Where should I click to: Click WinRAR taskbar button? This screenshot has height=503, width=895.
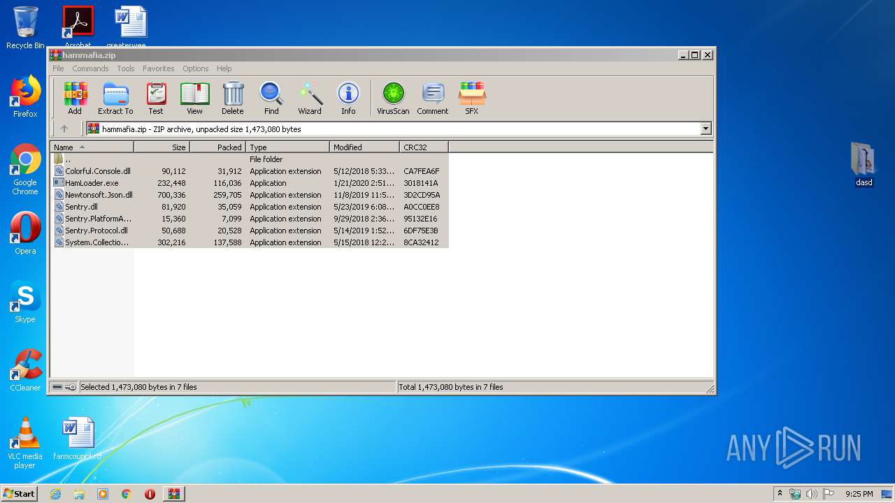[x=173, y=494]
